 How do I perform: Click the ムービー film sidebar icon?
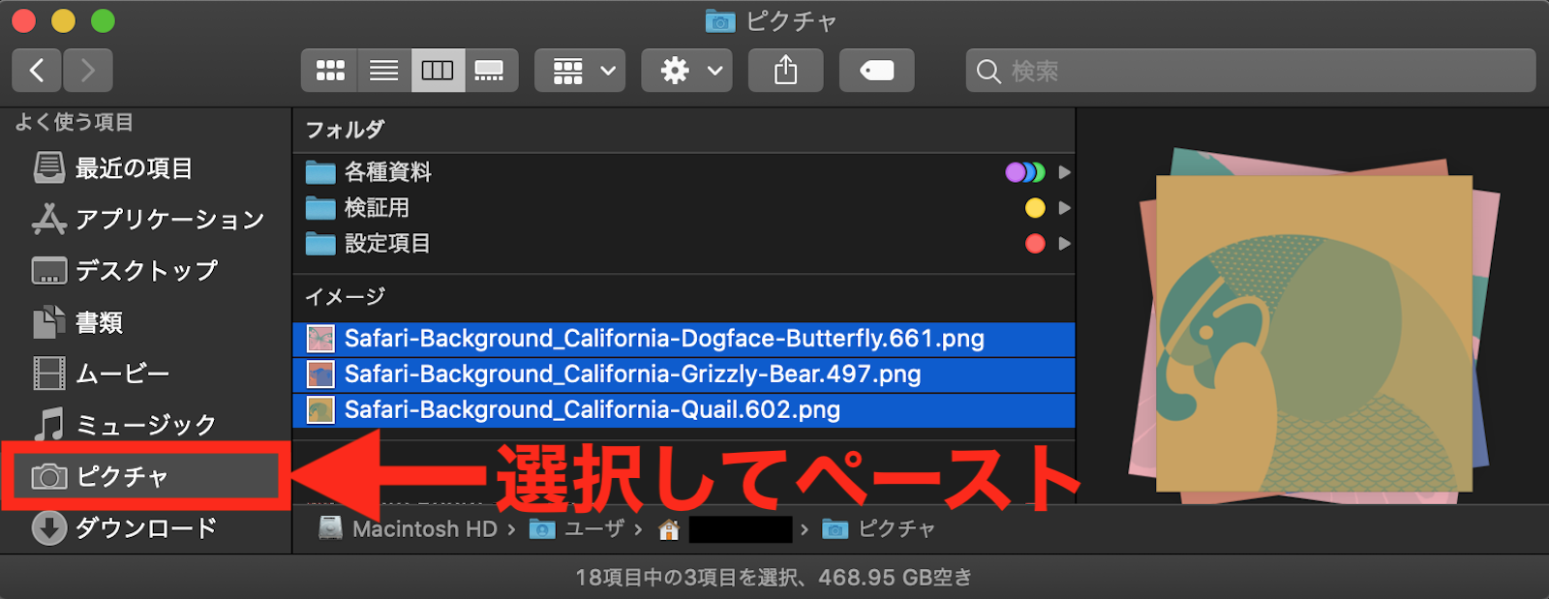[49, 374]
